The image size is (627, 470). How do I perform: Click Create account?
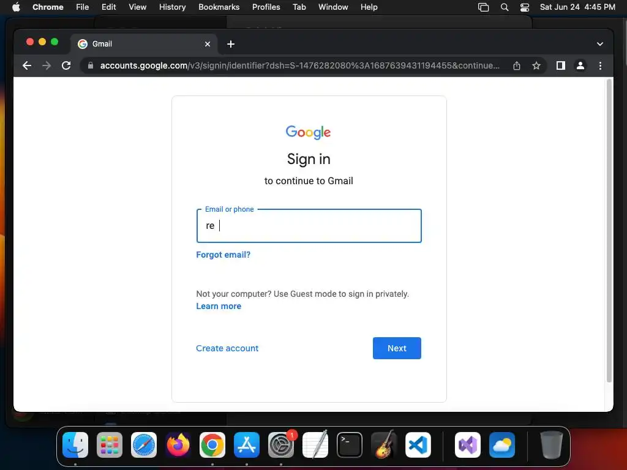pyautogui.click(x=227, y=348)
